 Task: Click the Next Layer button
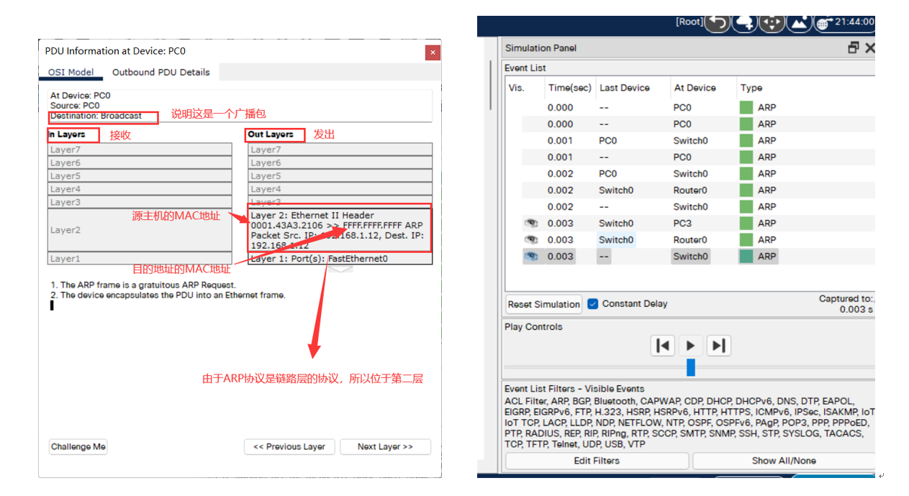pos(385,446)
